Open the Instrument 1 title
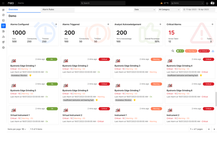Image resolution: width=217 pixels, height=163 pixels. click(121, 115)
